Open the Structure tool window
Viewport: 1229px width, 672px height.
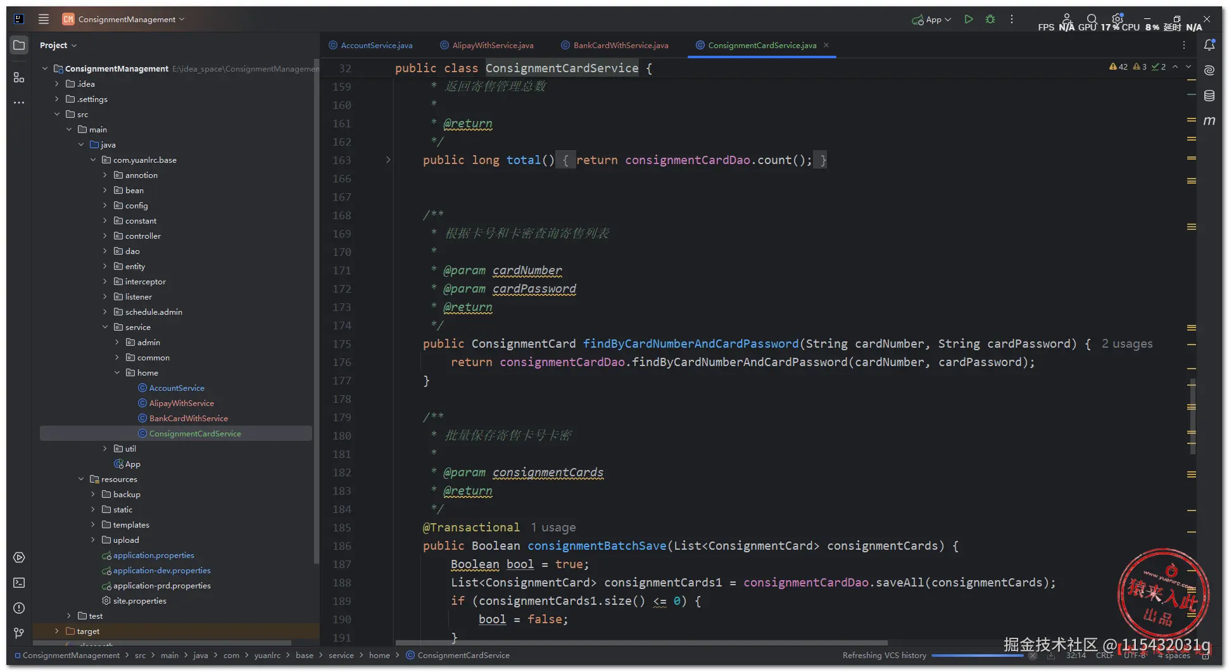pyautogui.click(x=19, y=77)
